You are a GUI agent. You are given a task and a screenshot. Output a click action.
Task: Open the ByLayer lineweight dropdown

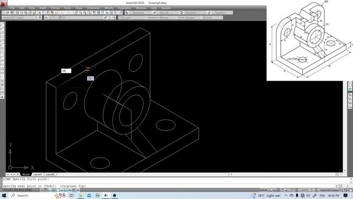[189, 17]
